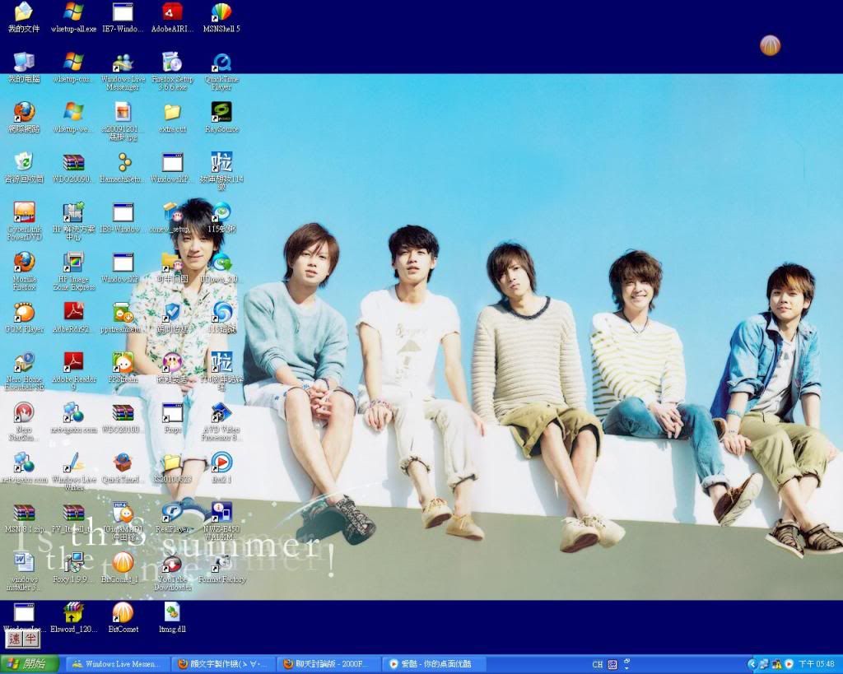Switch to Windows Live Messenger taskbar window
843x674 pixels.
117,664
